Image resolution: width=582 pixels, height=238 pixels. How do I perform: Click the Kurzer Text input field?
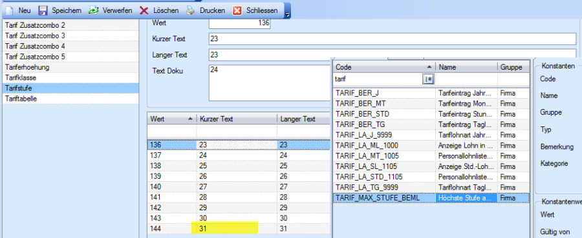coord(393,39)
